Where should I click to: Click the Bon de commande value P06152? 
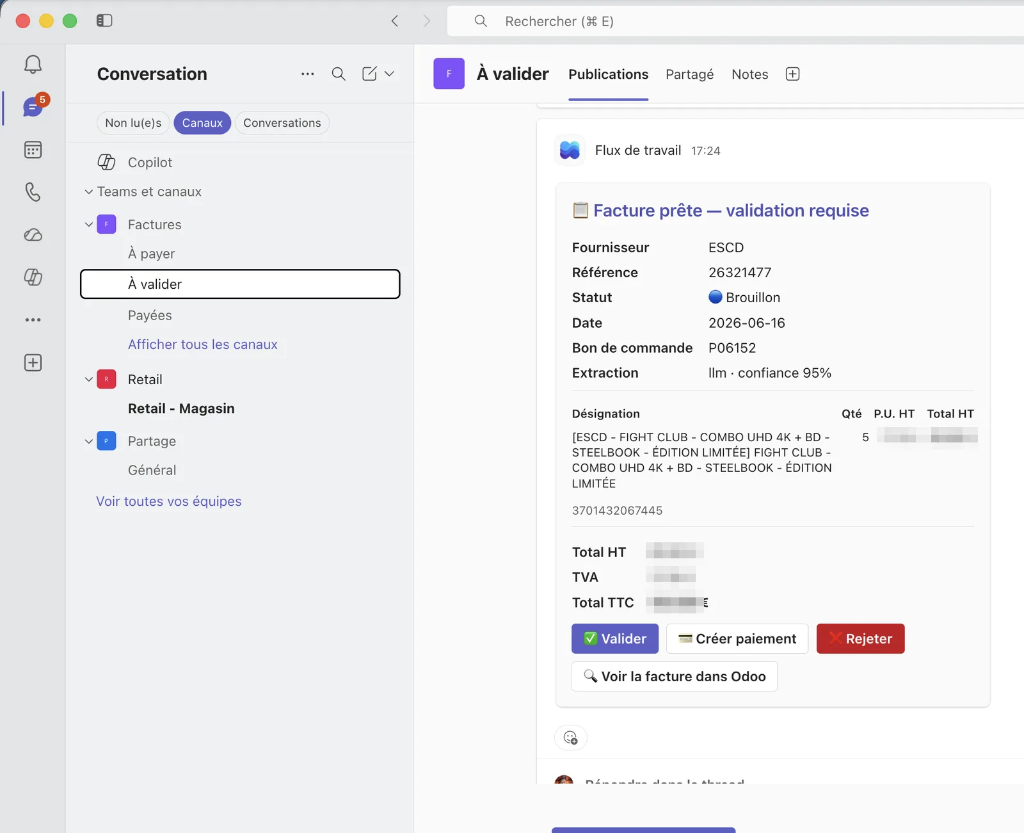732,348
